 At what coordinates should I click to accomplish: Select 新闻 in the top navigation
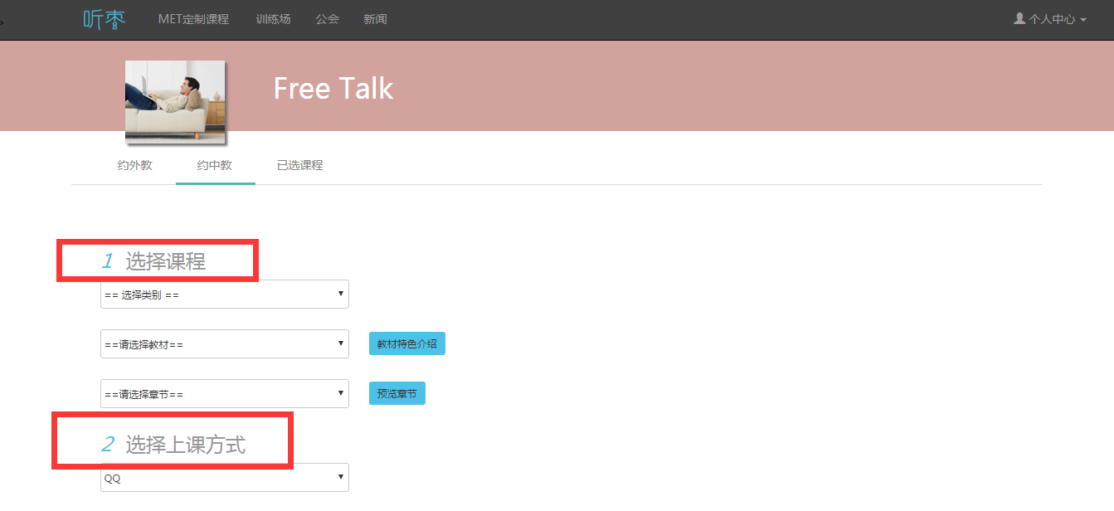click(x=375, y=19)
